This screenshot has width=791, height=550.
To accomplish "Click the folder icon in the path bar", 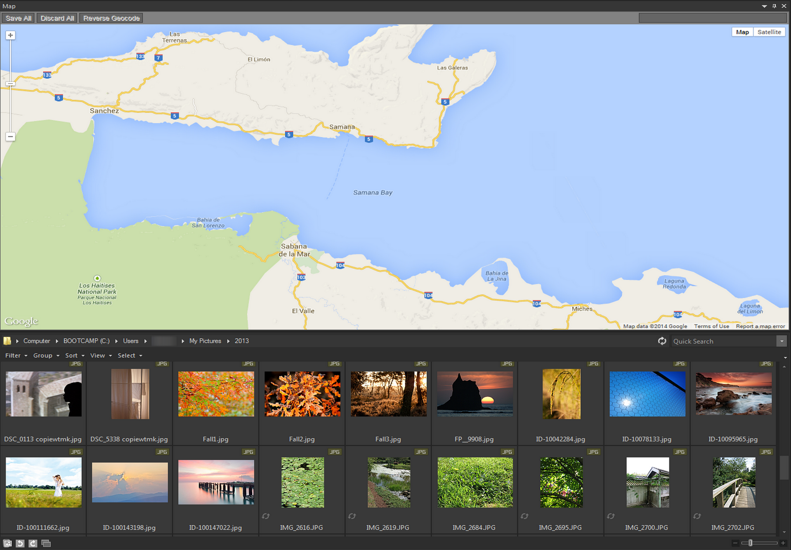I will tap(7, 341).
